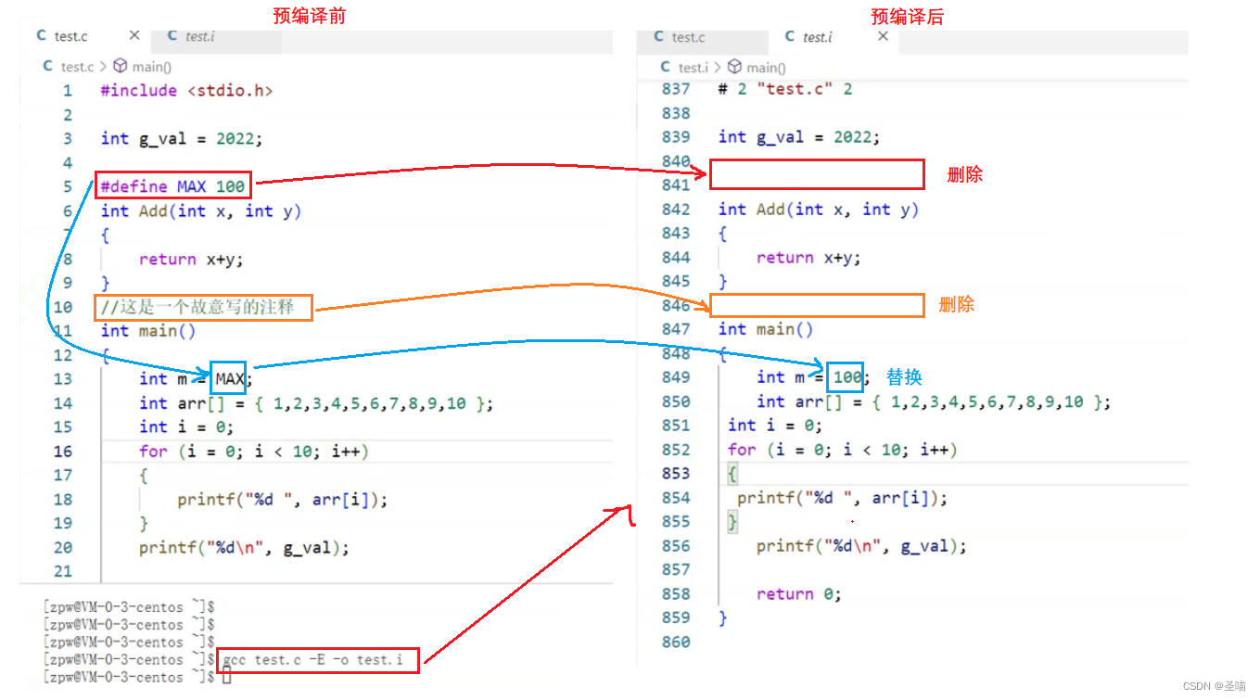
Task: Click the arr[] declaration on line 14
Action: tap(316, 403)
